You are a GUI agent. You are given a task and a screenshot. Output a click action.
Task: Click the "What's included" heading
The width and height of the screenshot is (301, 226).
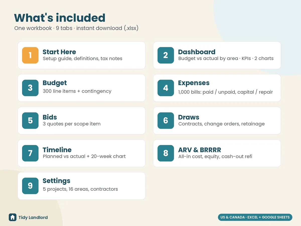60,18
